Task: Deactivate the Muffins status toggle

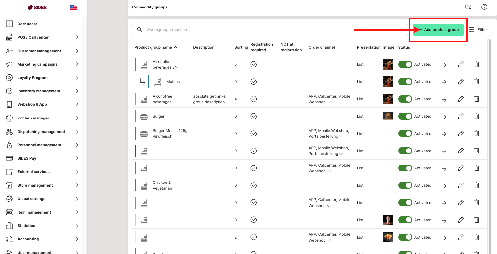Action: click(405, 82)
